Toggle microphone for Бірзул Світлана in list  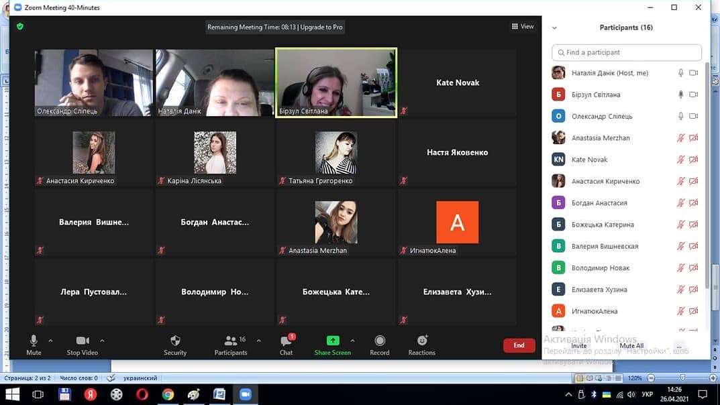point(680,95)
